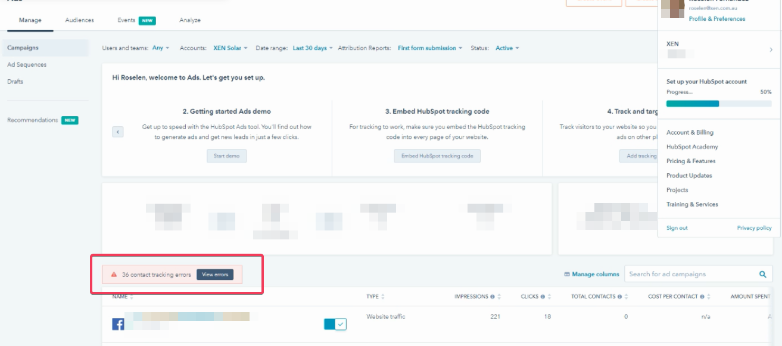Sort by IMPRESSIONS using its sort arrows
This screenshot has height=346, width=782.
(x=499, y=297)
